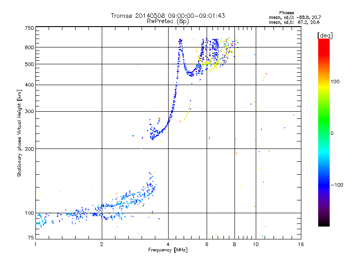Click the x-axis tick label "1"
Screen dimensions: 354x266
click(x=35, y=244)
